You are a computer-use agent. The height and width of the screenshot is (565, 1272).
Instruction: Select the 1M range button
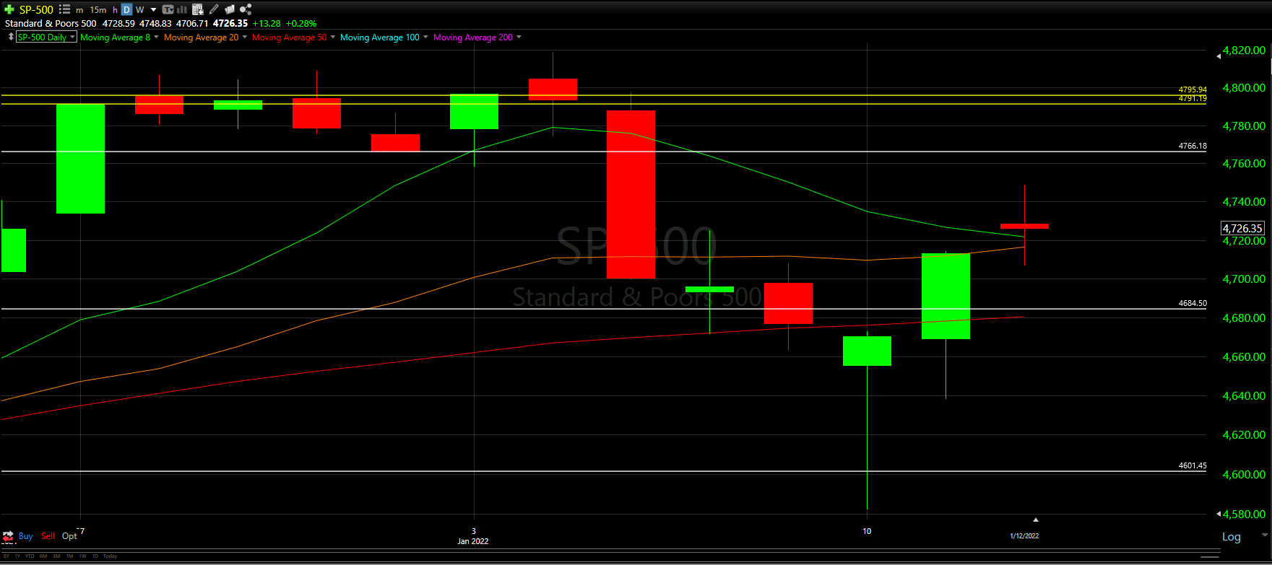tap(69, 556)
